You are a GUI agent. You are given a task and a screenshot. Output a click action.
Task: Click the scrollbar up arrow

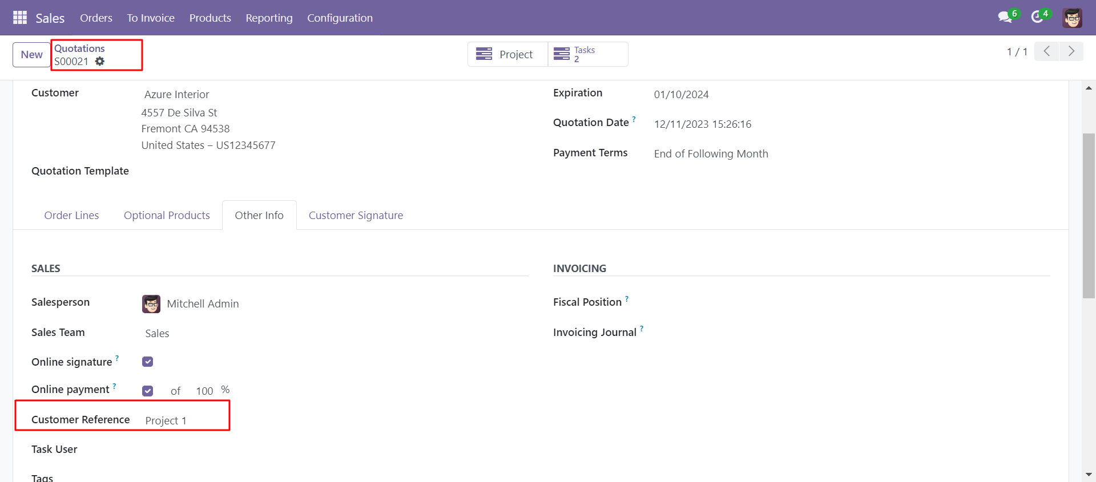pyautogui.click(x=1089, y=88)
